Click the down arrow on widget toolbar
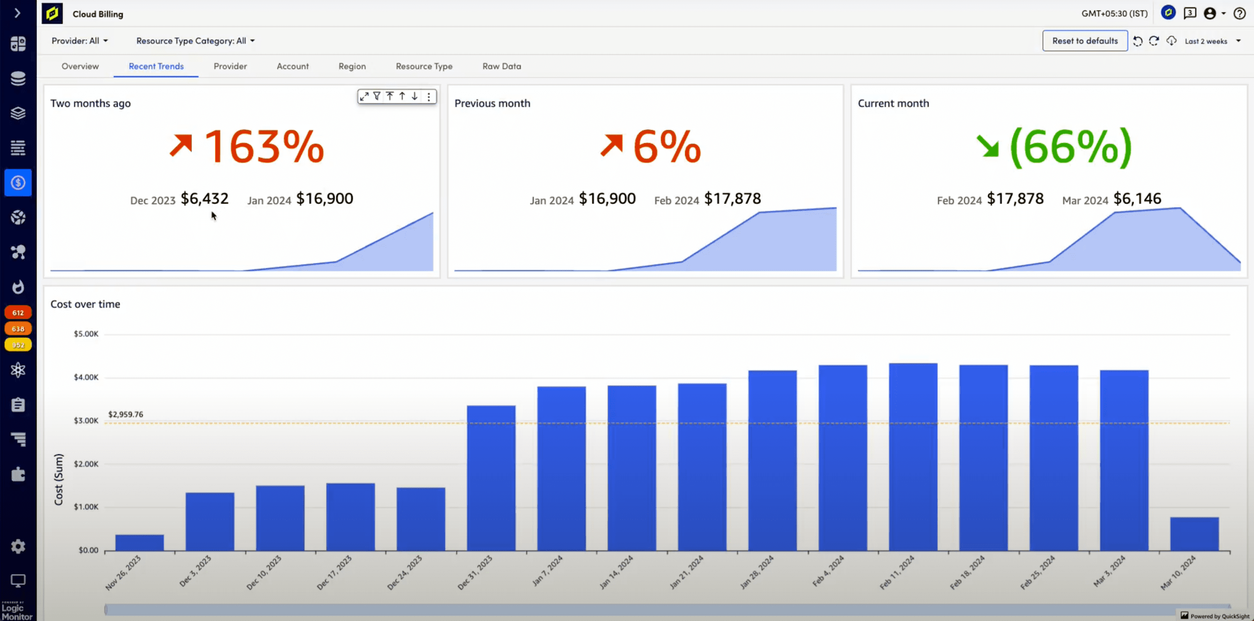Screen dimensions: 1254x621 [415, 96]
